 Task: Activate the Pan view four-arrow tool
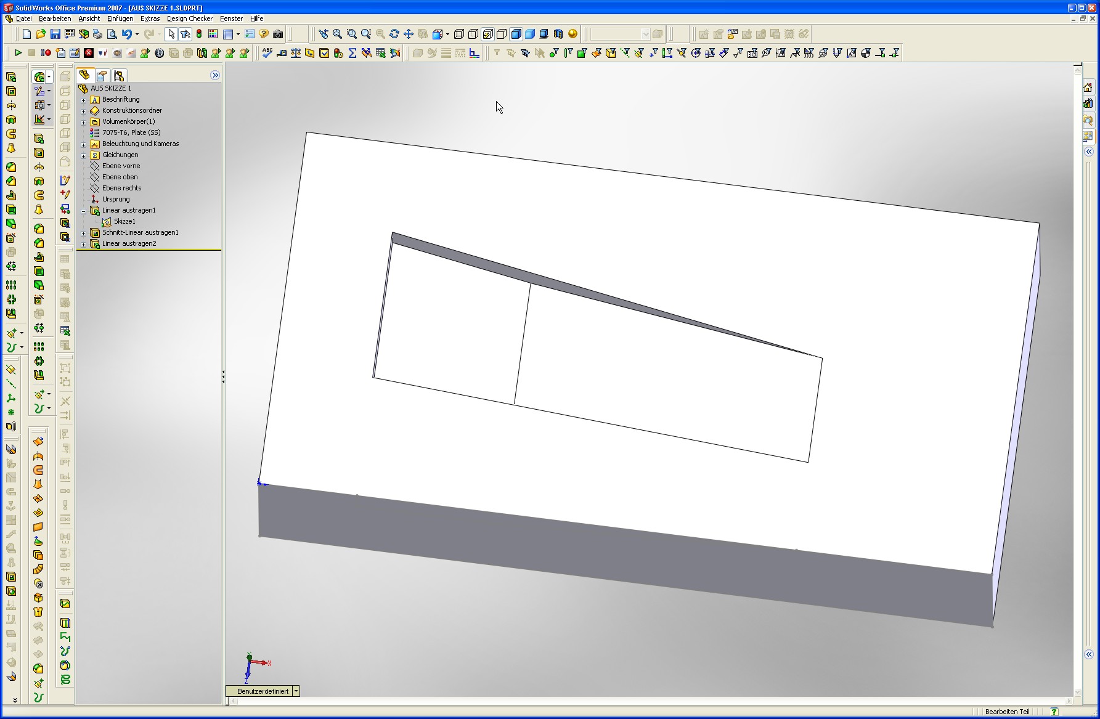(409, 34)
